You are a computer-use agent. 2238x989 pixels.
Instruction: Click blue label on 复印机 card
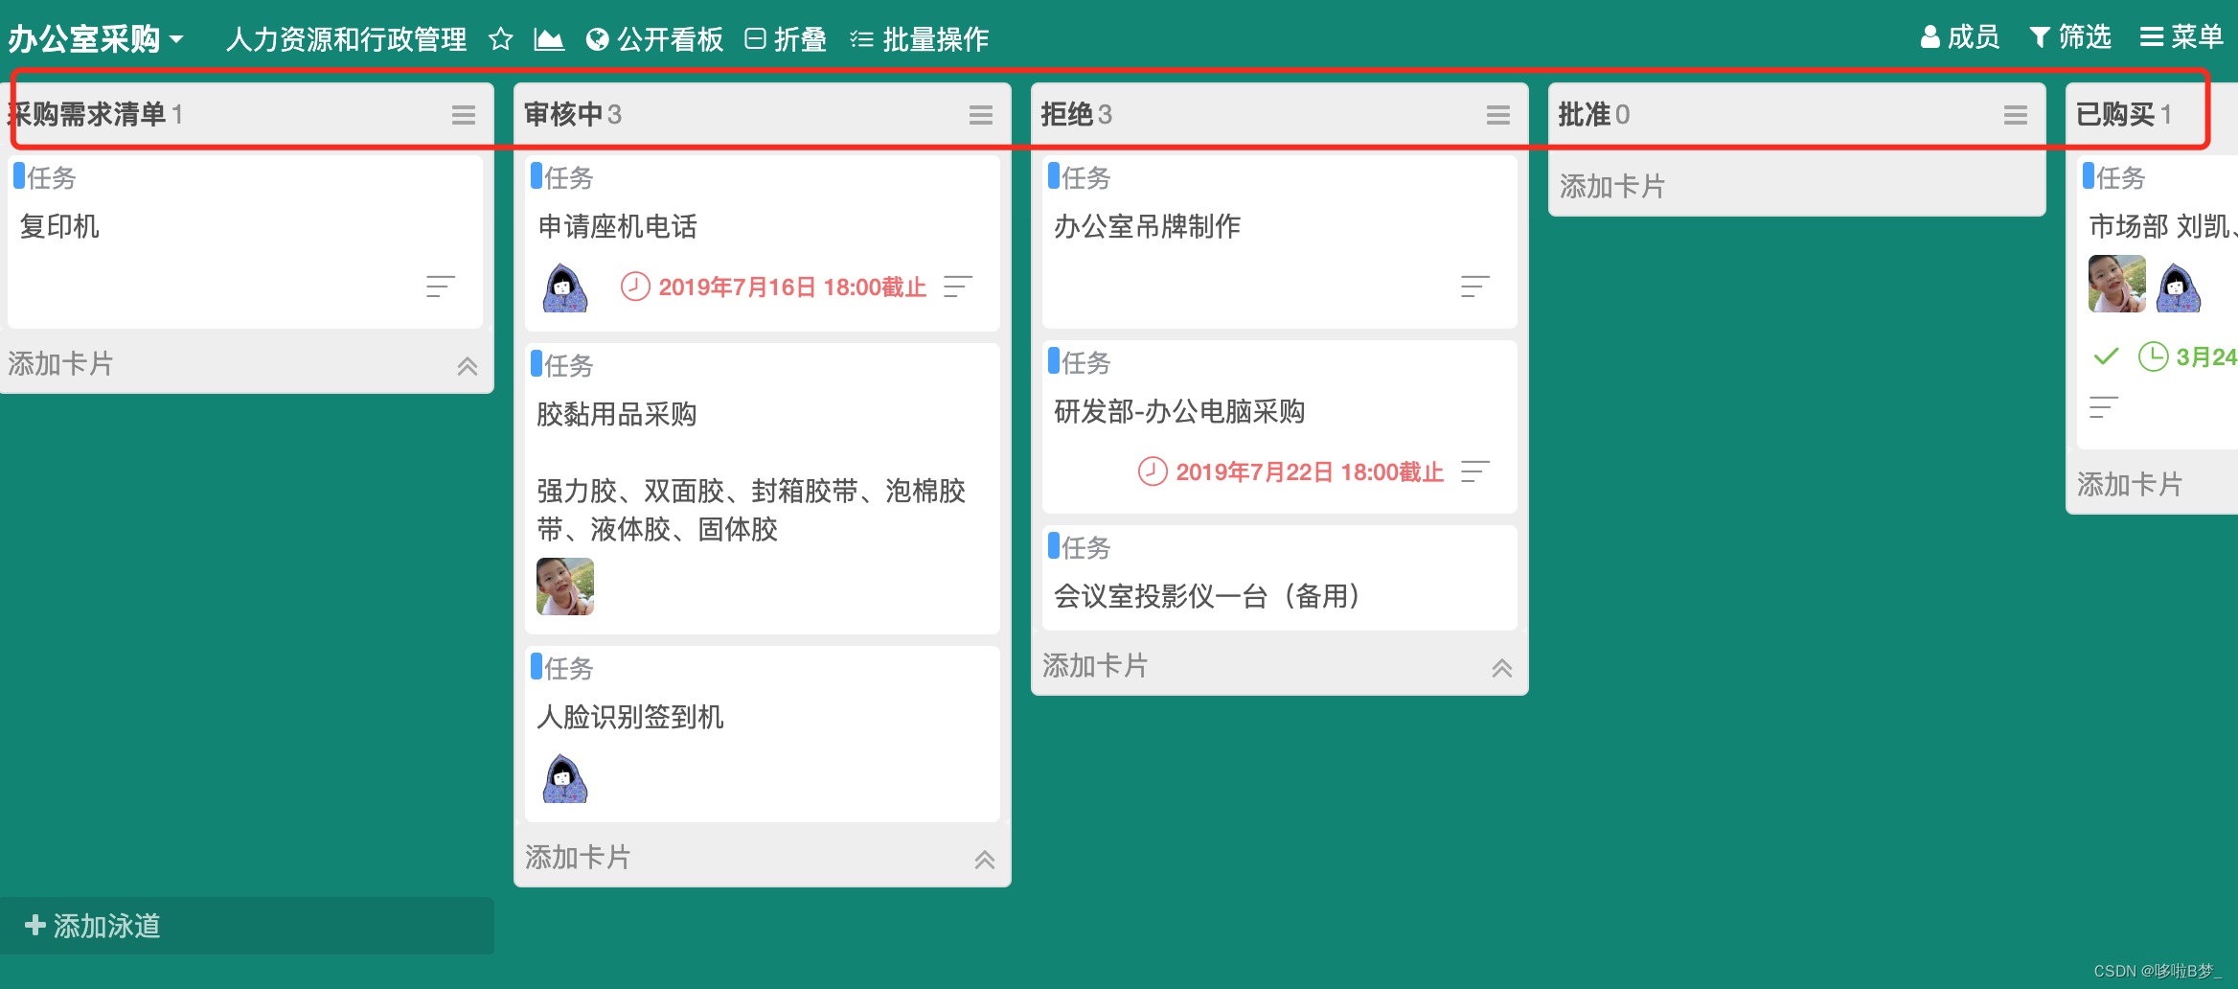tap(18, 175)
